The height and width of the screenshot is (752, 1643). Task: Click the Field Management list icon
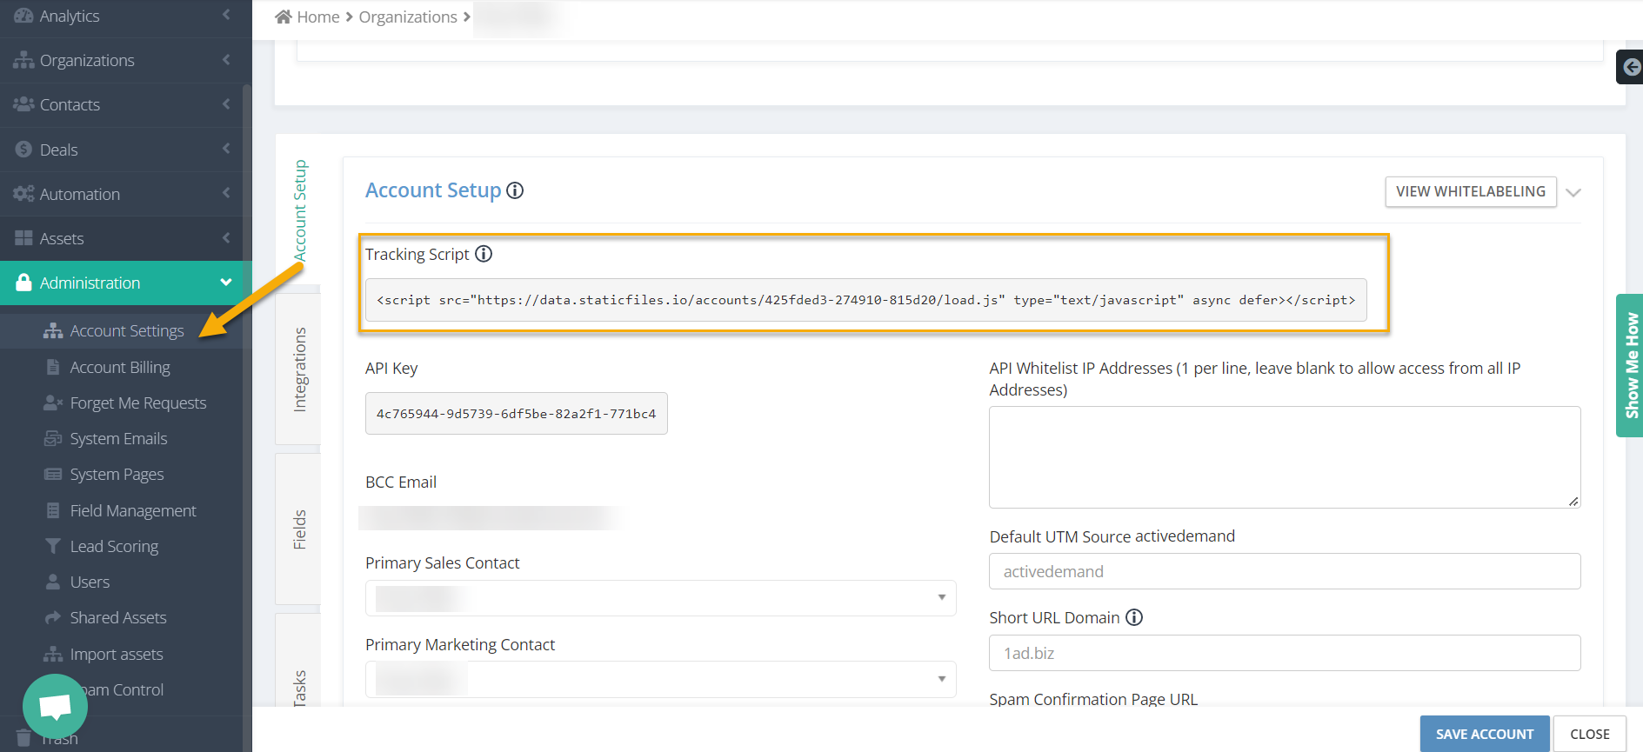(x=53, y=510)
